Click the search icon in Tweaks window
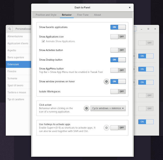 [10, 29]
